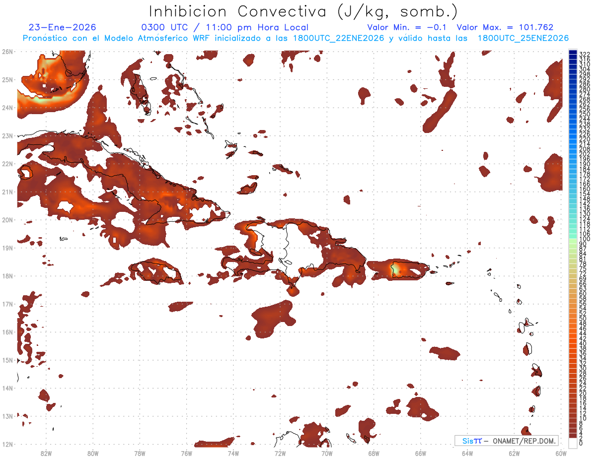Click the '0300 UTC / 11:00 pm Hora Local' time
The height and width of the screenshot is (460, 596).
click(x=224, y=28)
